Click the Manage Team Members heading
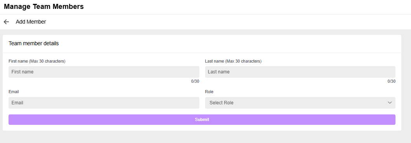Image resolution: width=411 pixels, height=143 pixels. pyautogui.click(x=44, y=7)
